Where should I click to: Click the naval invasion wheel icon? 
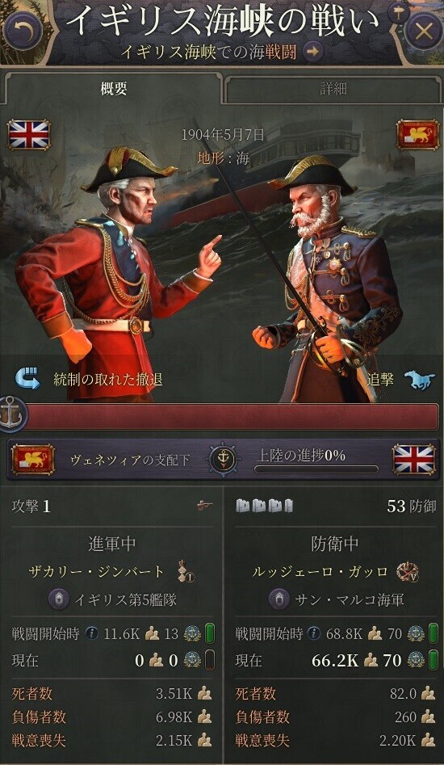click(223, 460)
